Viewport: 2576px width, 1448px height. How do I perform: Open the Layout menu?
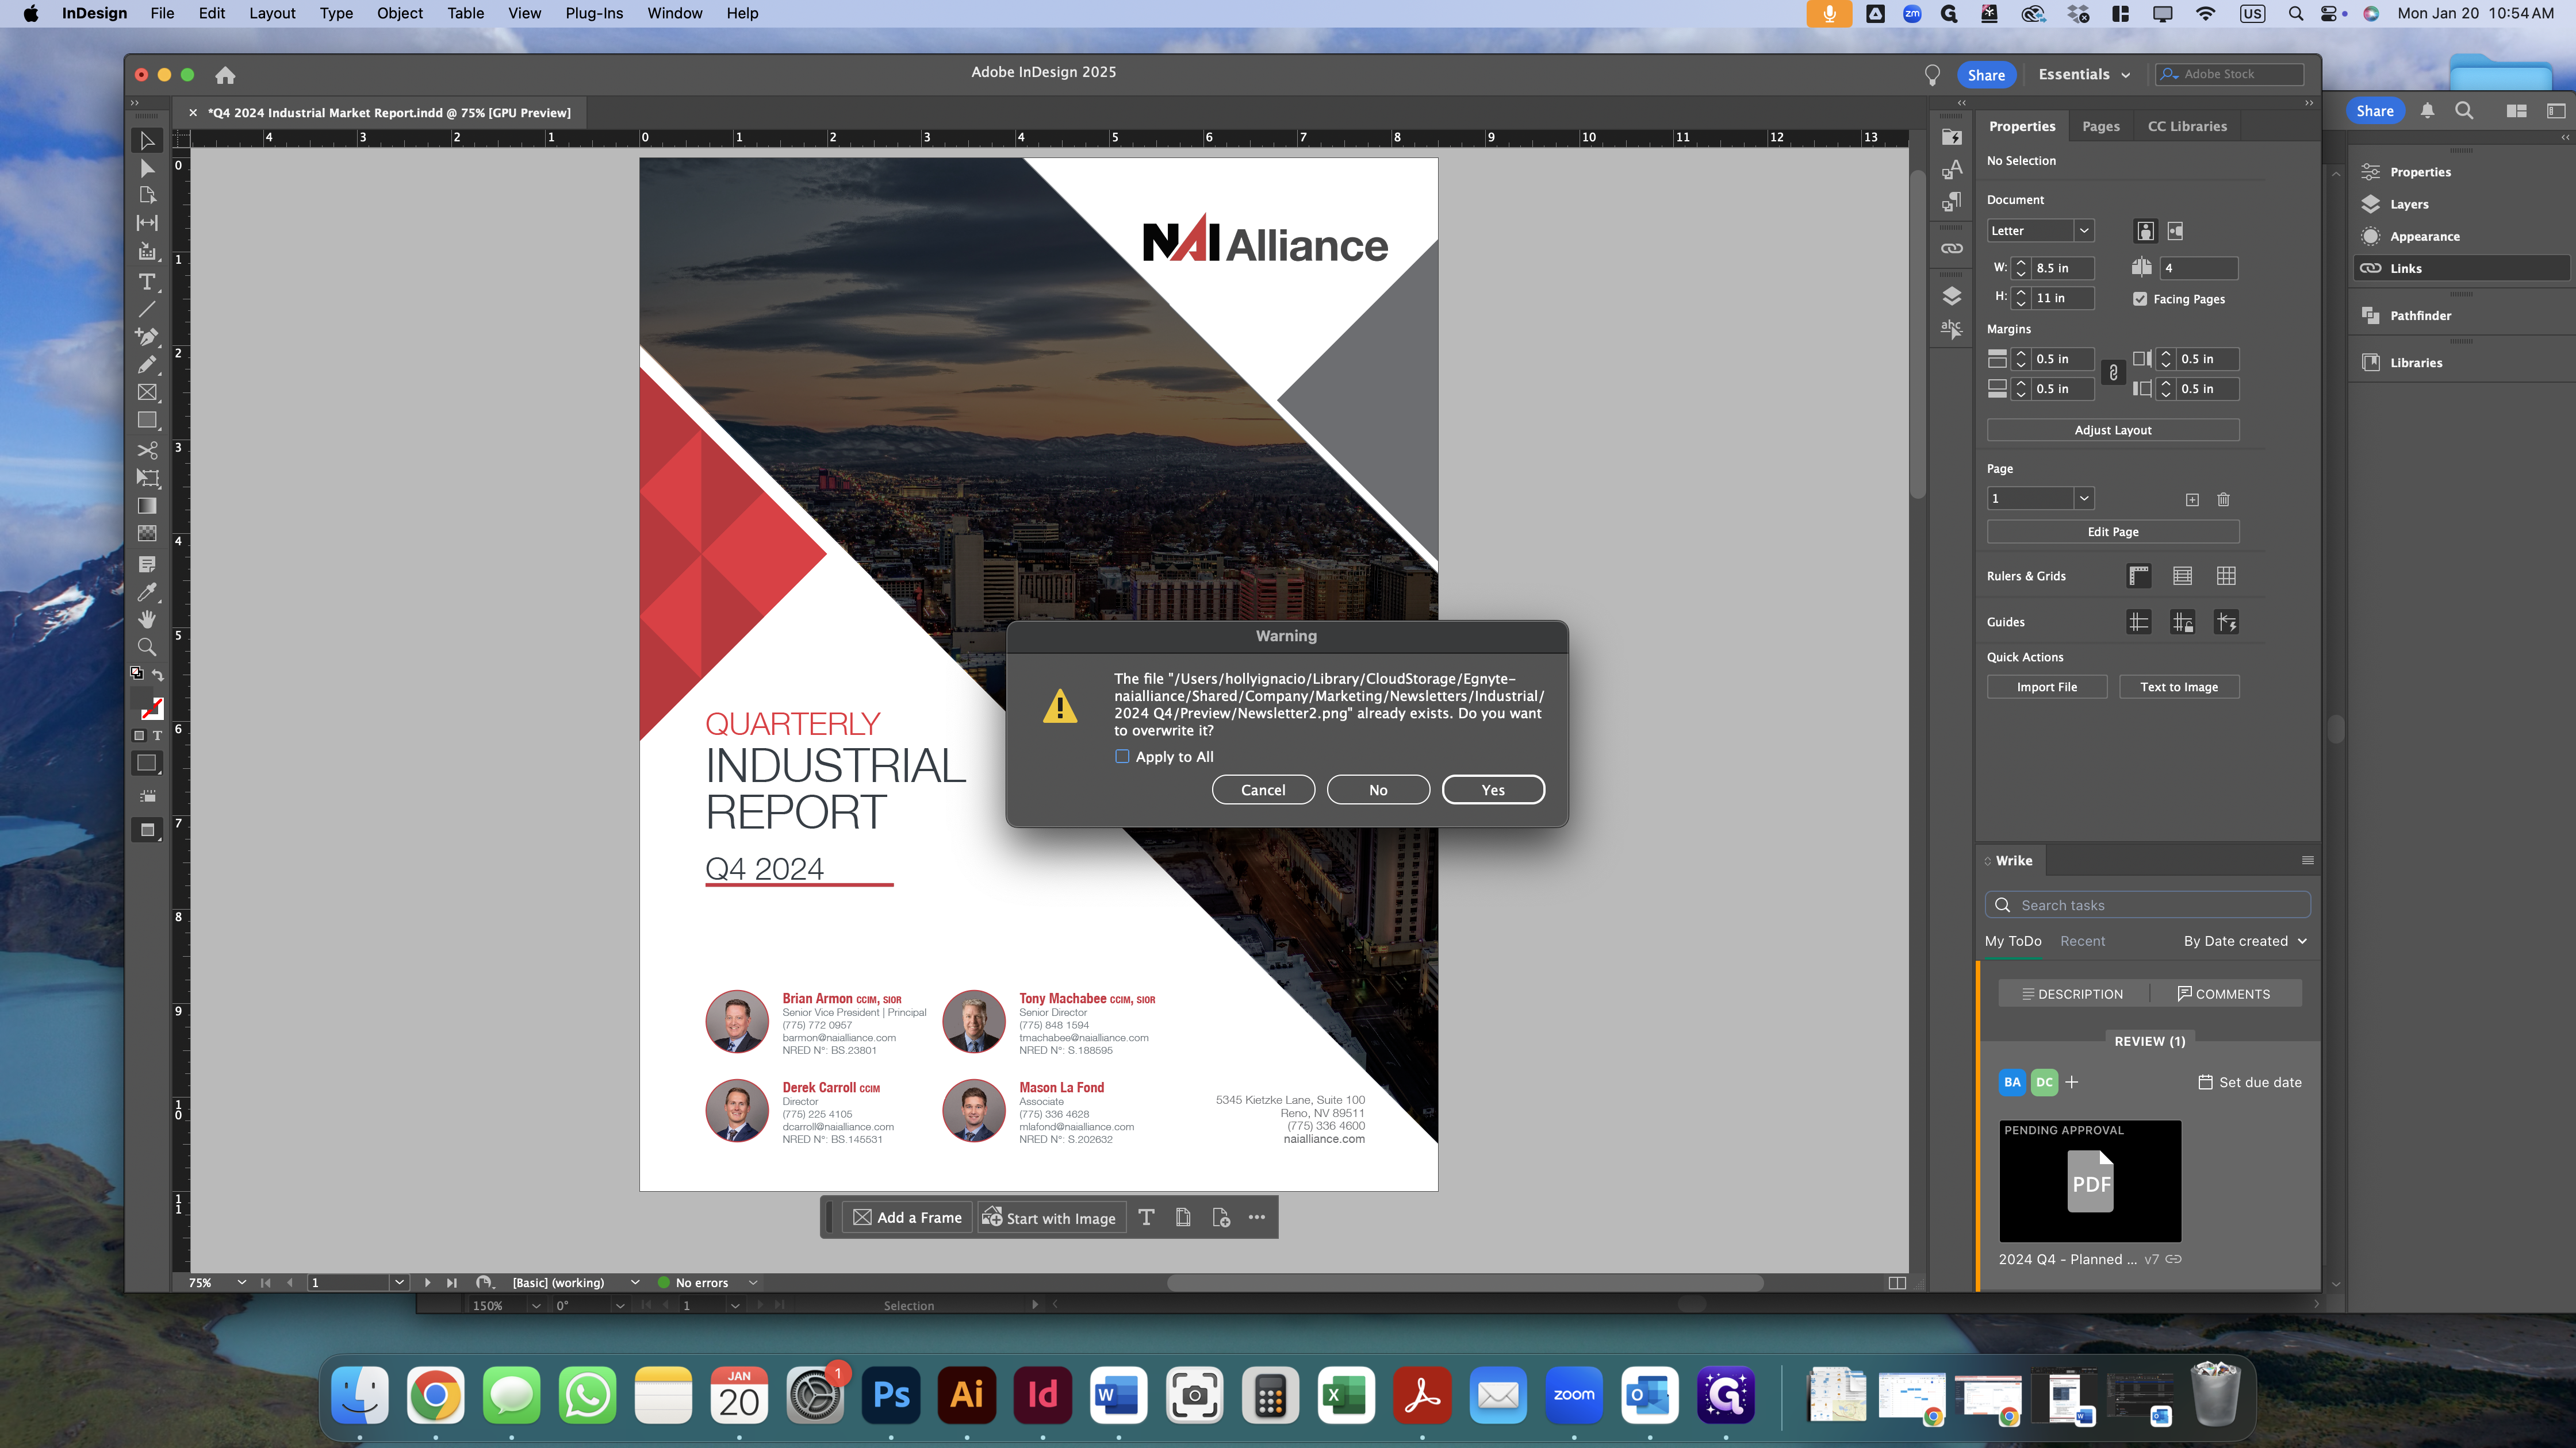(272, 13)
